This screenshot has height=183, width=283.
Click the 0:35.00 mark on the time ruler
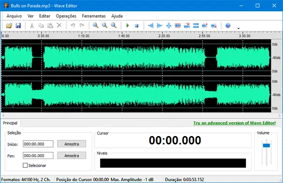click(43, 36)
